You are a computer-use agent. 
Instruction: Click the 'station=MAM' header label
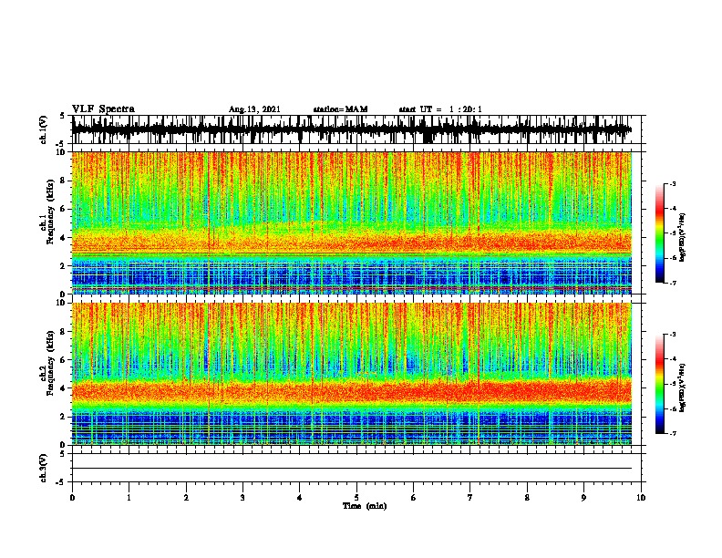click(340, 109)
